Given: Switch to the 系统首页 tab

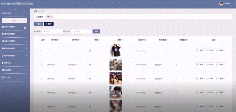Looking at the screenshot, I should coord(40,17).
